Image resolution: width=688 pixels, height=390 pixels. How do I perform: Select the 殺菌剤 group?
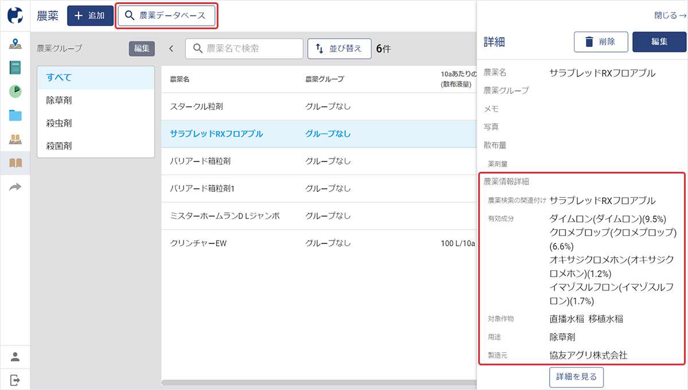click(x=96, y=146)
